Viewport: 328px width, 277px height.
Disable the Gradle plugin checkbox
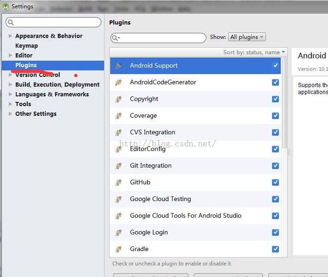[276, 249]
